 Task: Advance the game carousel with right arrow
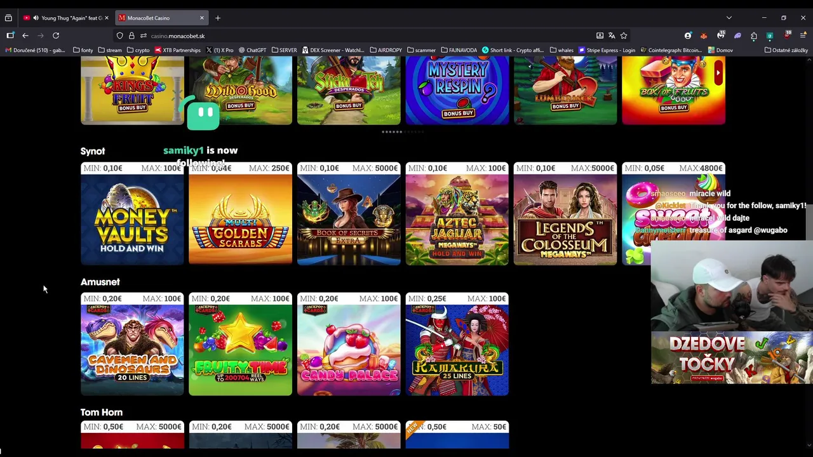click(718, 73)
